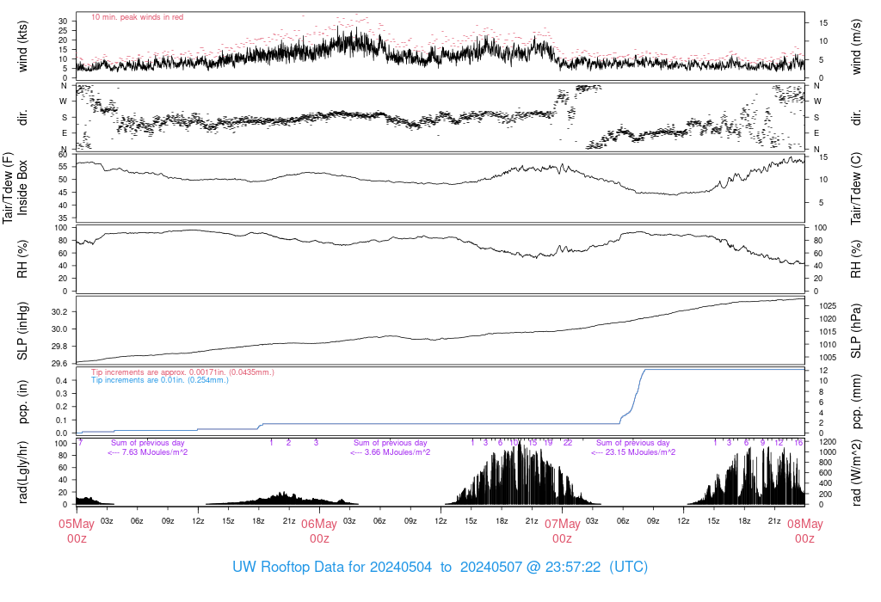Click the '1025' tick on SLP hPa axis

point(828,306)
